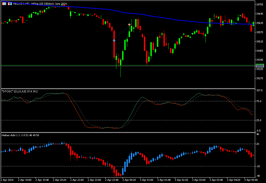
Task: Click the "3 Apr 05:00" time label
Action: click(x=251, y=180)
